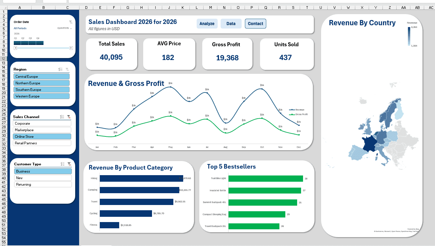Toggle multi-select in Customer Type slicer
The width and height of the screenshot is (435, 246).
click(x=62, y=164)
